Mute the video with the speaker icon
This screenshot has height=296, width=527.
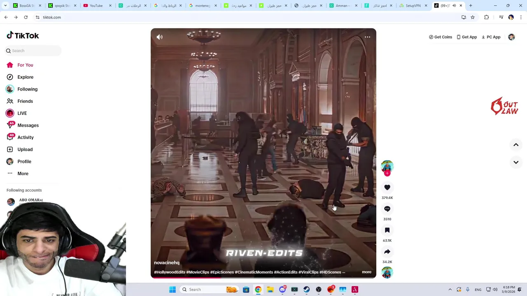pos(160,37)
